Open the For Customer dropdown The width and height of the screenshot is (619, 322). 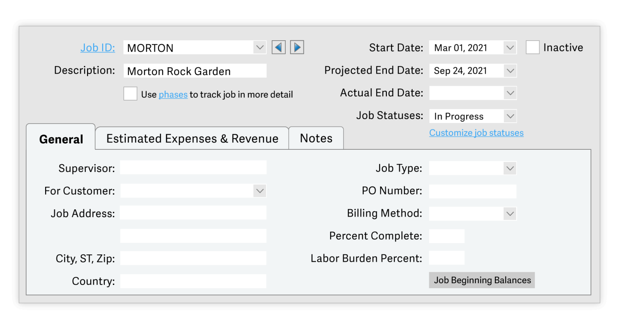259,191
